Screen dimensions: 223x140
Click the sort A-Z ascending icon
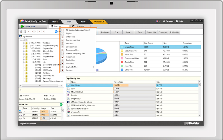coord(21,32)
